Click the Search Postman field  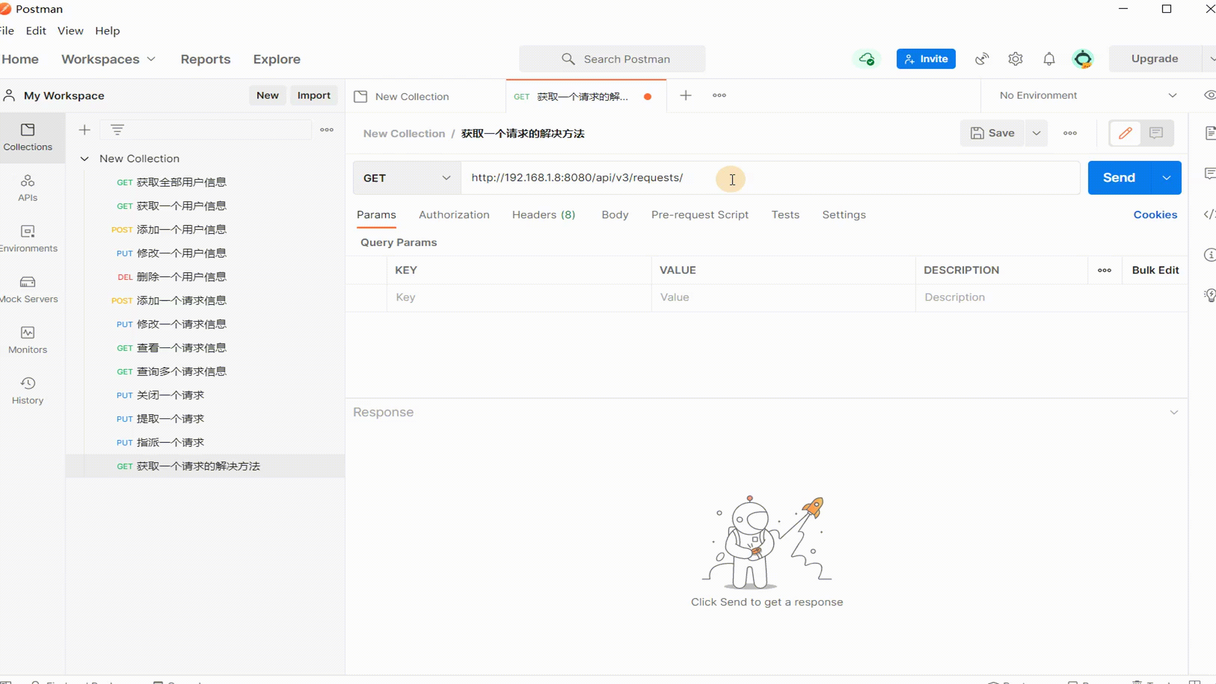point(612,59)
